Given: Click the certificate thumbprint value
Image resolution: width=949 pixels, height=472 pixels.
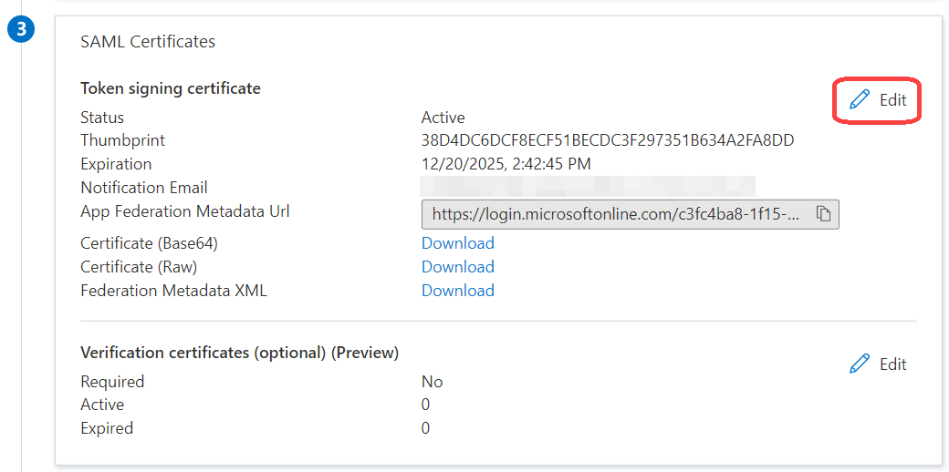Looking at the screenshot, I should point(608,141).
